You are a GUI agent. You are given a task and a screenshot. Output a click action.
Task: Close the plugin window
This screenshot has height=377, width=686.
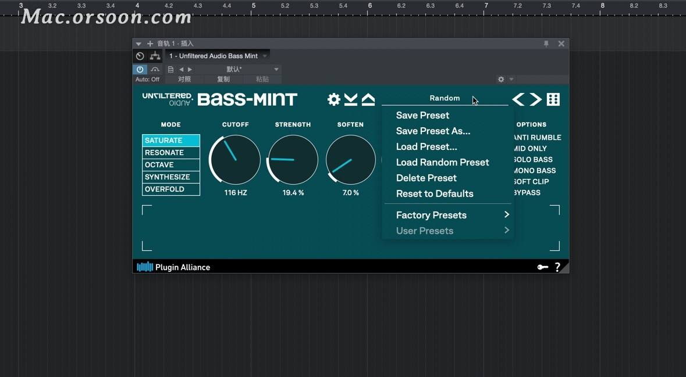click(x=561, y=44)
